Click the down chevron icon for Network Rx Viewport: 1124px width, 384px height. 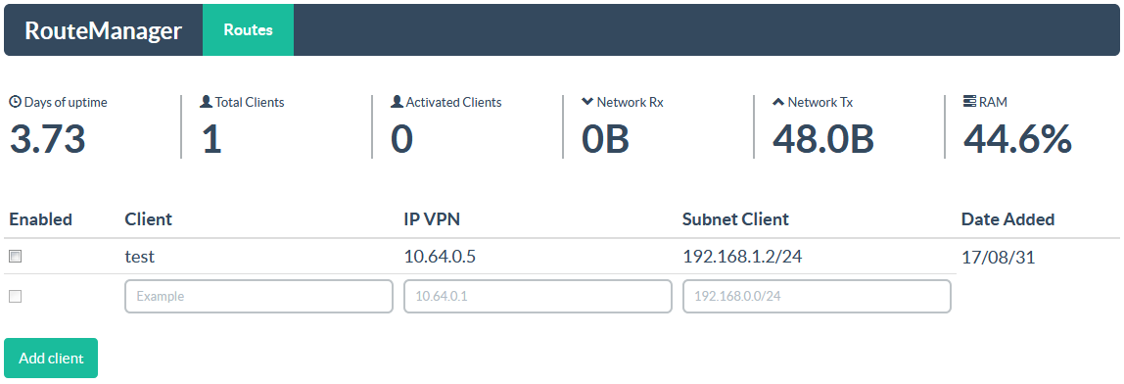588,102
